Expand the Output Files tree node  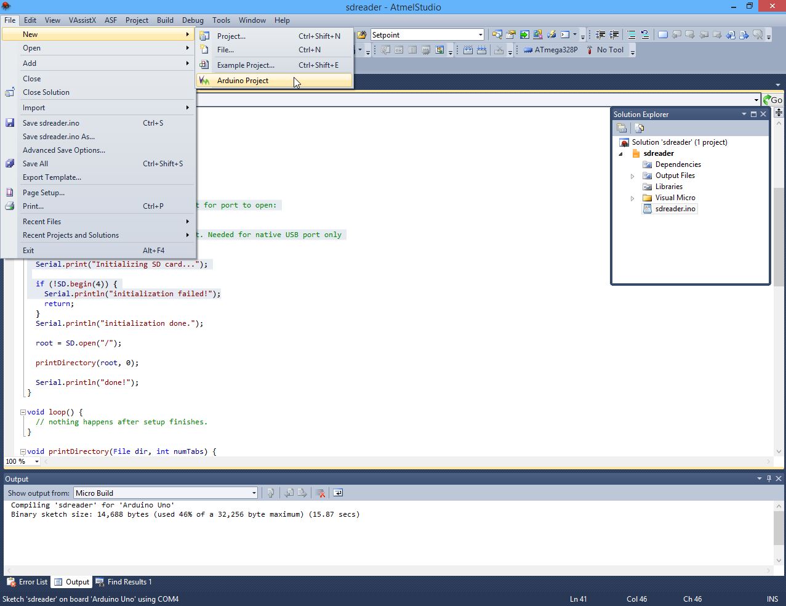pyautogui.click(x=632, y=176)
